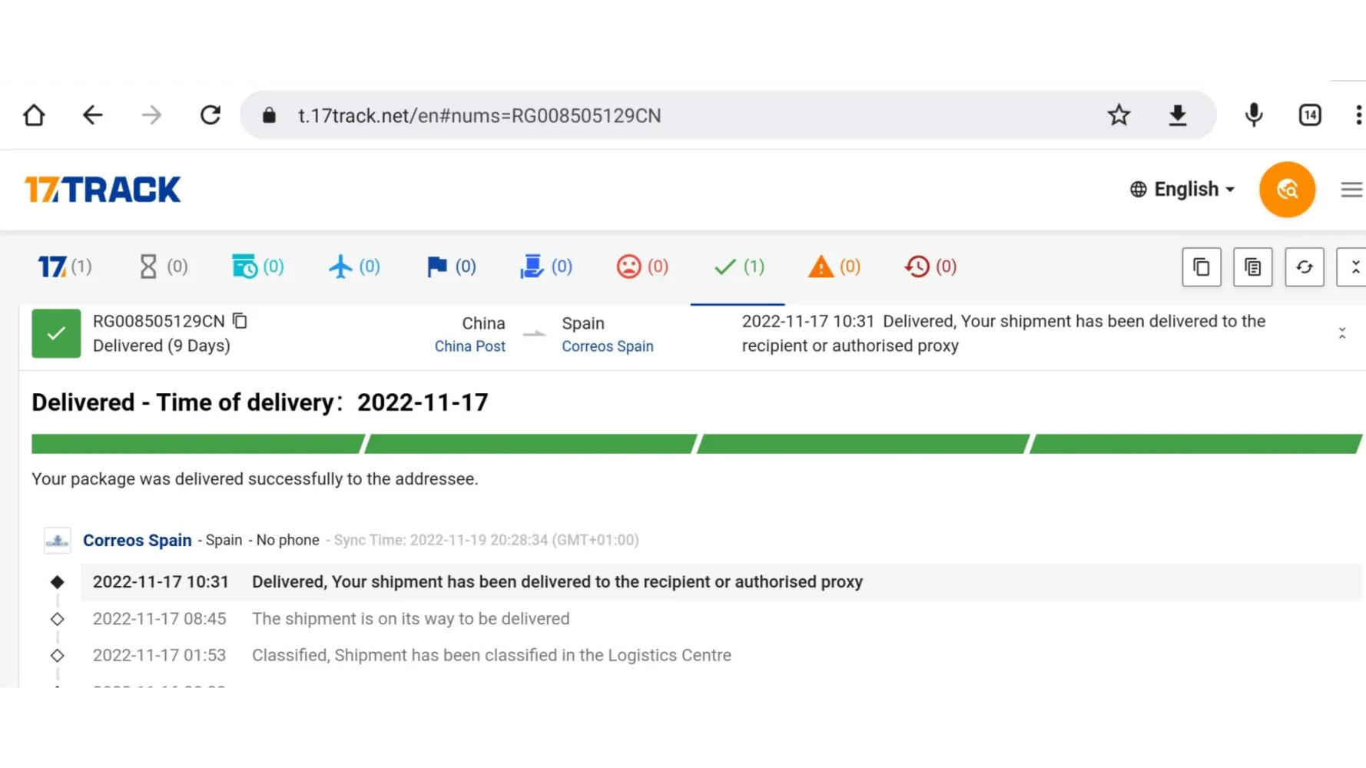1366x768 pixels.
Task: Click the green delivery progress bar
Action: [696, 444]
